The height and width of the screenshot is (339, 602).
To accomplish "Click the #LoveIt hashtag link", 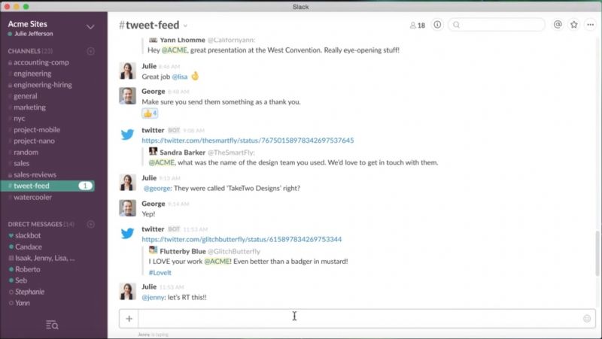I will coord(160,273).
